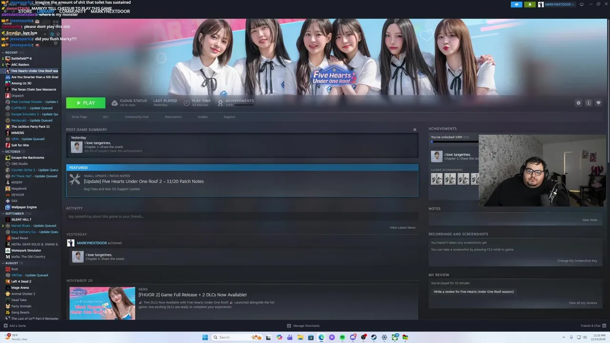Click first locked achievement icon
This screenshot has height=343, width=610.
click(x=437, y=179)
